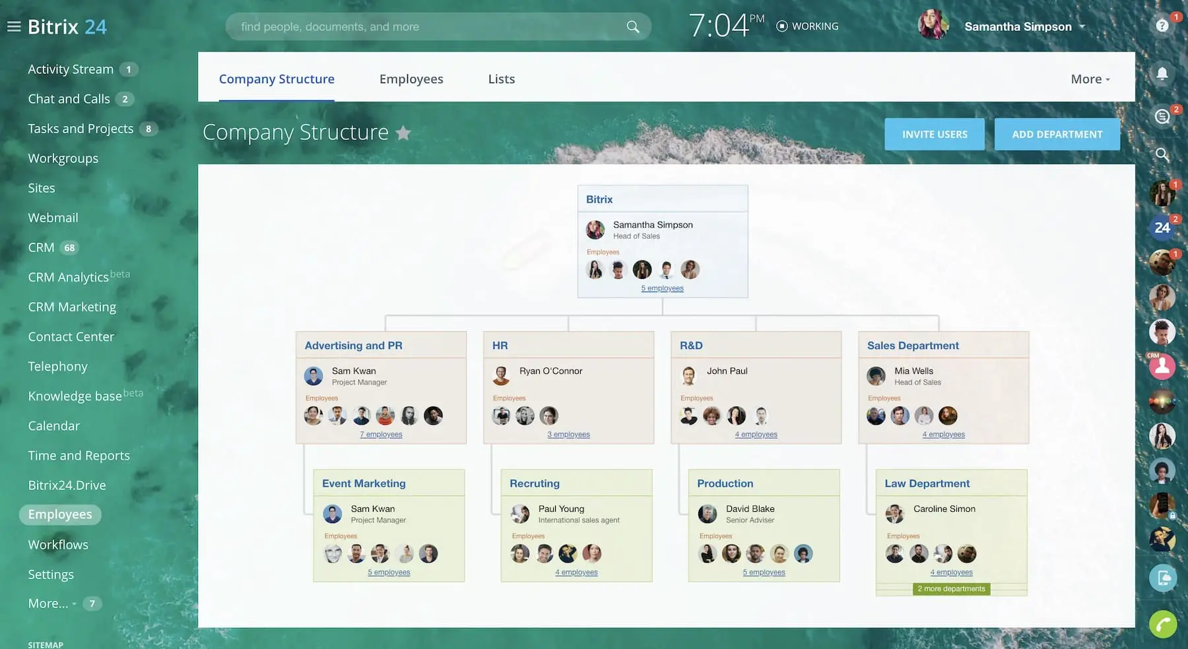Viewport: 1188px width, 649px height.
Task: Click the INVITE USERS button
Action: pos(935,135)
